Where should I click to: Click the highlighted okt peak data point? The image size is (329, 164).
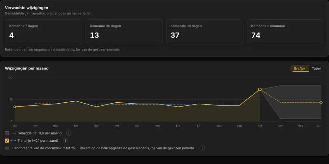click(x=260, y=89)
